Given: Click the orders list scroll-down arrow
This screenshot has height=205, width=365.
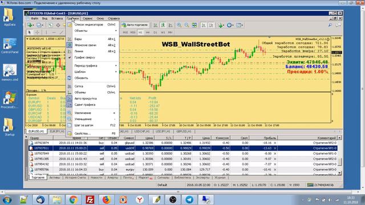Looking at the screenshot, I should pos(339,173).
